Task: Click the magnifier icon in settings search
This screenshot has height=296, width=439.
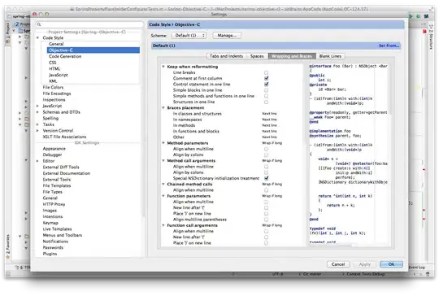Action: point(39,24)
